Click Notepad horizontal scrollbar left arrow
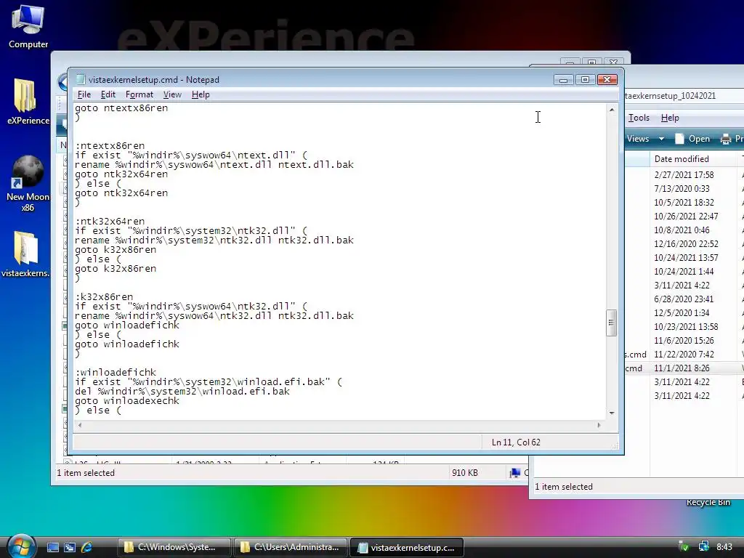Viewport: 744px width, 558px height. (80, 424)
